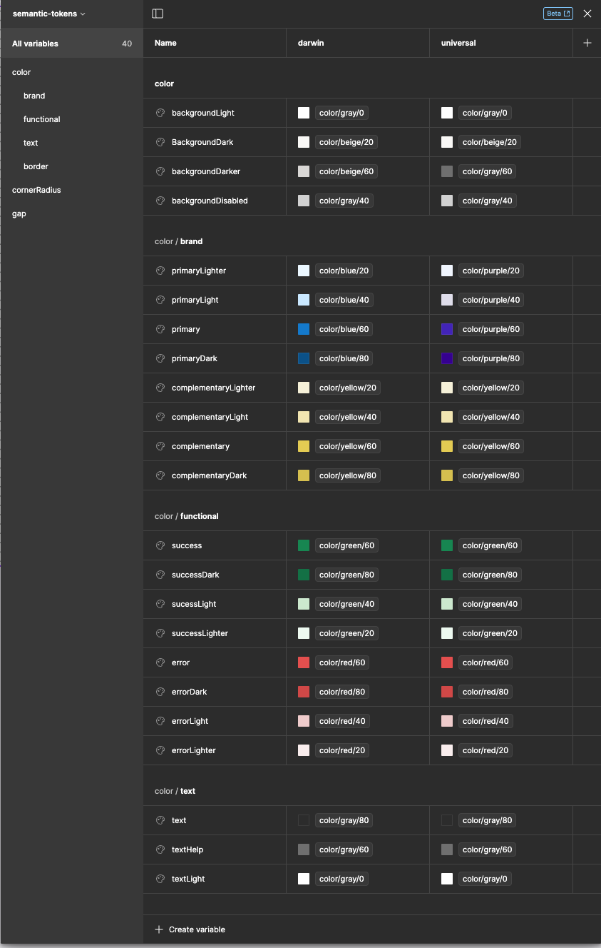Select the palette icon for errorLighter variable
Viewport: 601px width, 948px height.
(160, 750)
